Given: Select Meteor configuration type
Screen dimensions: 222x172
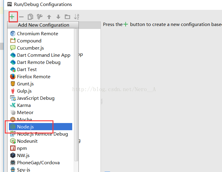Looking at the screenshot, I should [41, 112].
